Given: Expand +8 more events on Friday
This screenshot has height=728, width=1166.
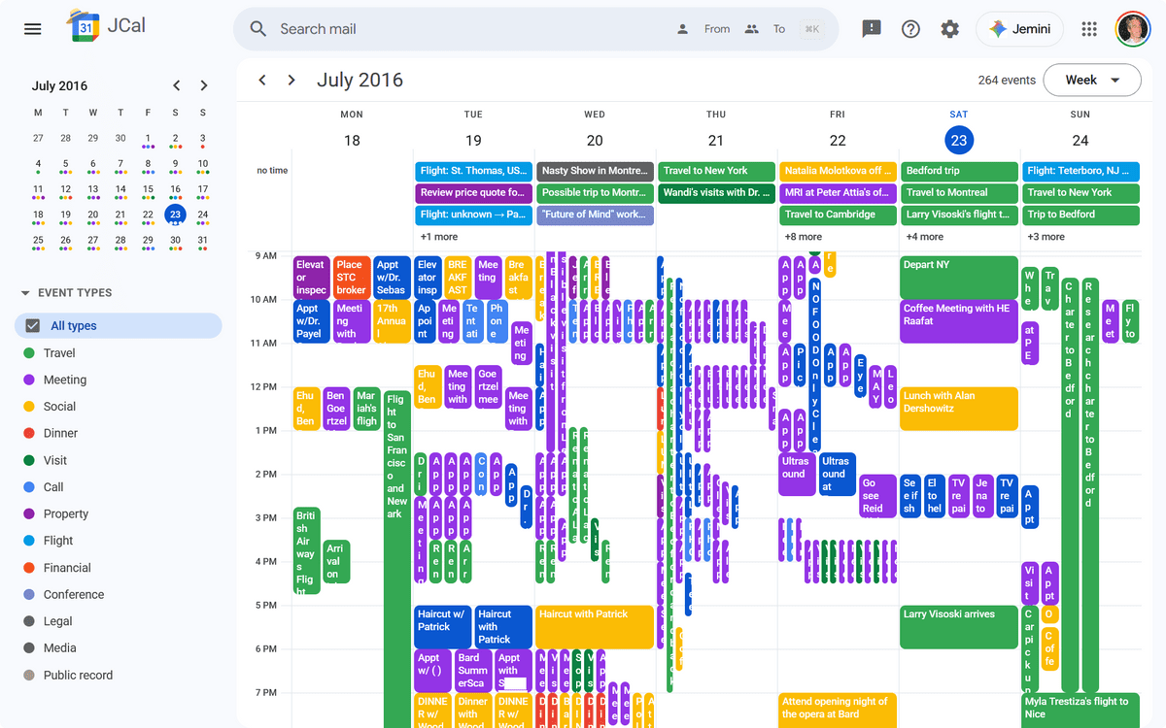Looking at the screenshot, I should 803,237.
